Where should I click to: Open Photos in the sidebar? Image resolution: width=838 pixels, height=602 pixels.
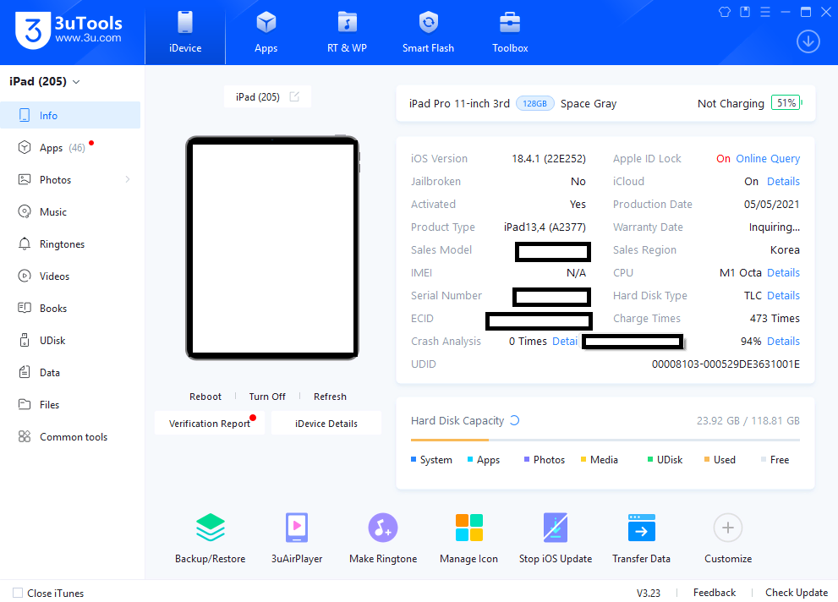[x=70, y=179]
